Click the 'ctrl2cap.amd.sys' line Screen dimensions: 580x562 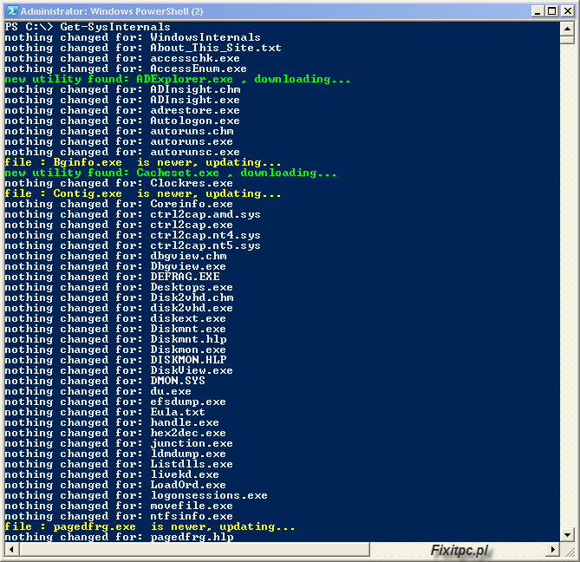pyautogui.click(x=133, y=214)
